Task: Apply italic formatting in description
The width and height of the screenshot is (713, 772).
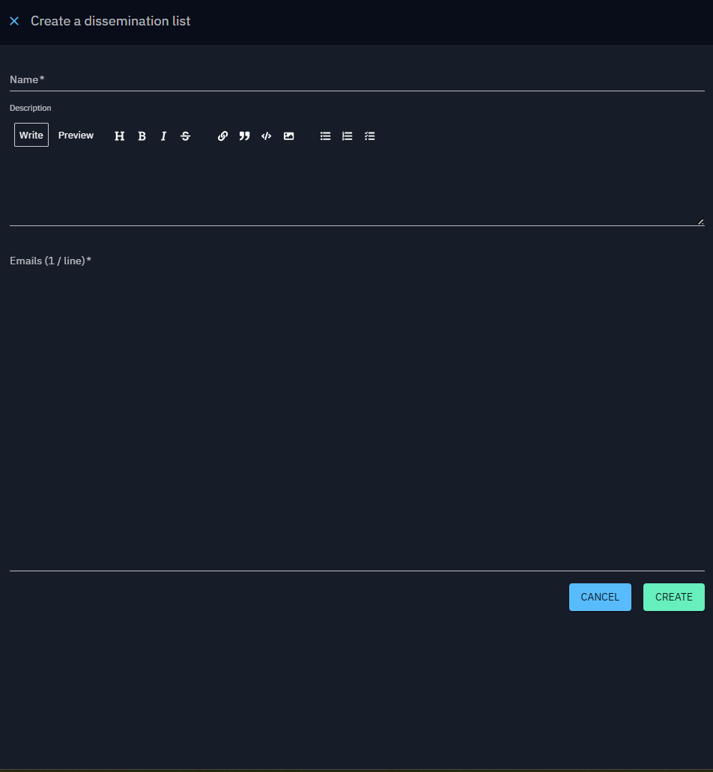Action: 163,136
